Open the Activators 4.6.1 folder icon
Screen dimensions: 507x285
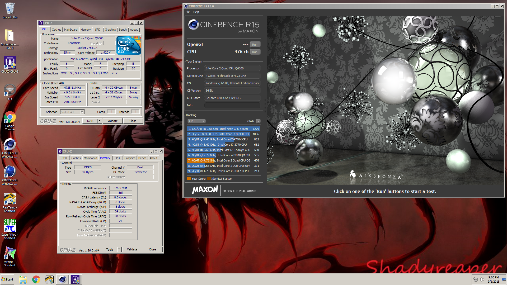tap(10, 39)
